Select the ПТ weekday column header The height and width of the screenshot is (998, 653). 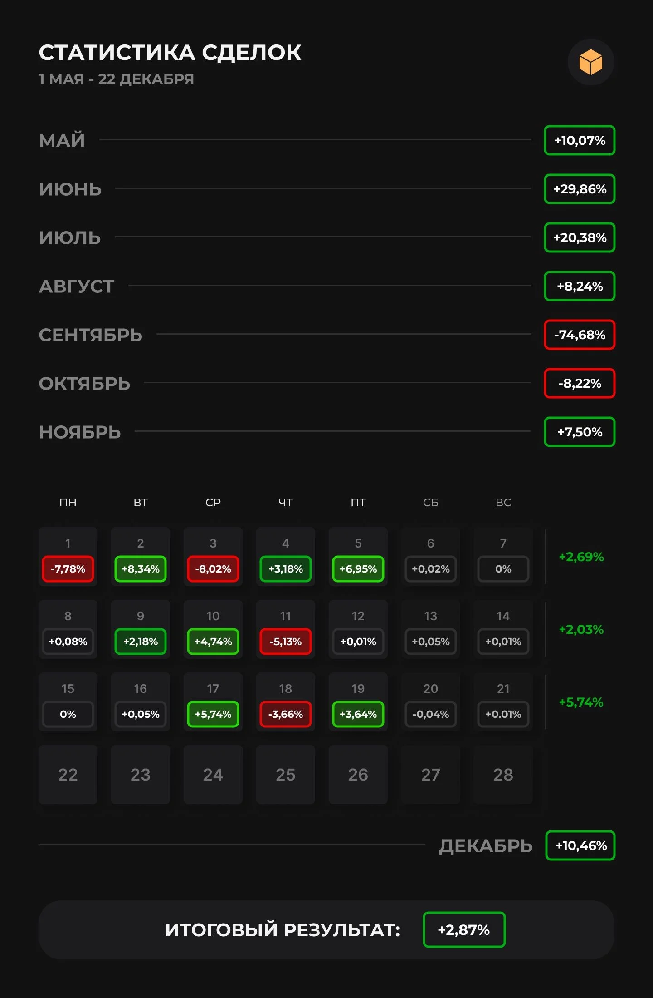pos(358,502)
